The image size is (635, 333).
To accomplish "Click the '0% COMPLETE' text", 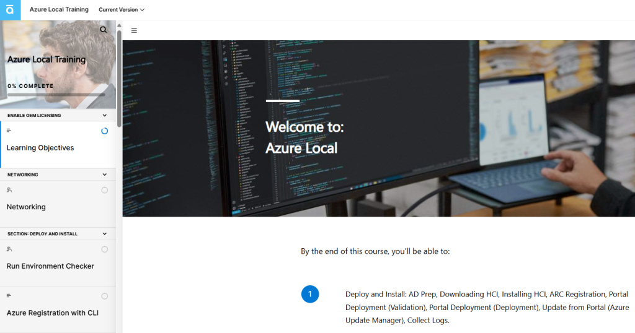I will coord(30,86).
